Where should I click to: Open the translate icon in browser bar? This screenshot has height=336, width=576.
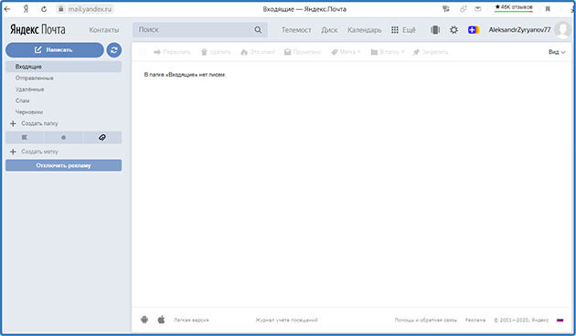[x=446, y=9]
